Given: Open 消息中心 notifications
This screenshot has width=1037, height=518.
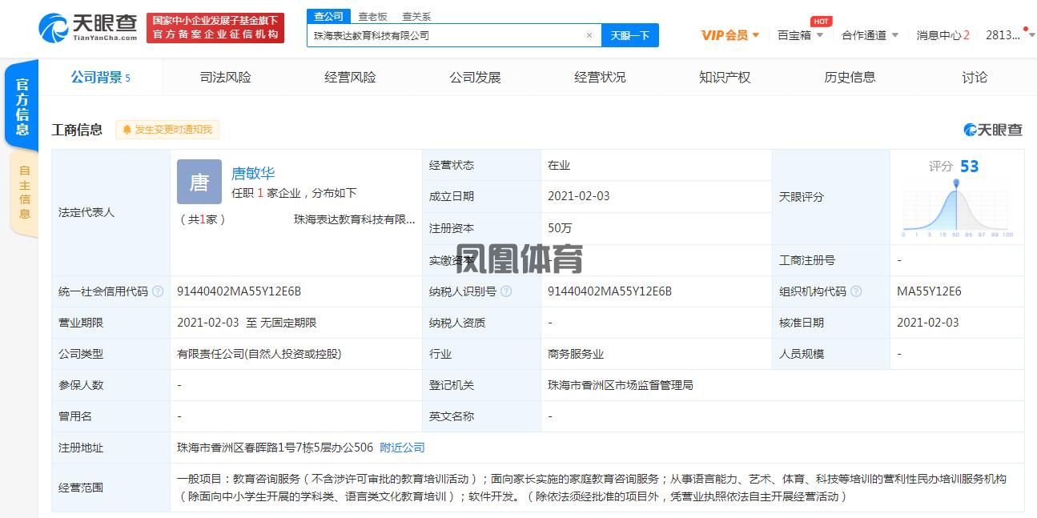Looking at the screenshot, I should click(943, 35).
